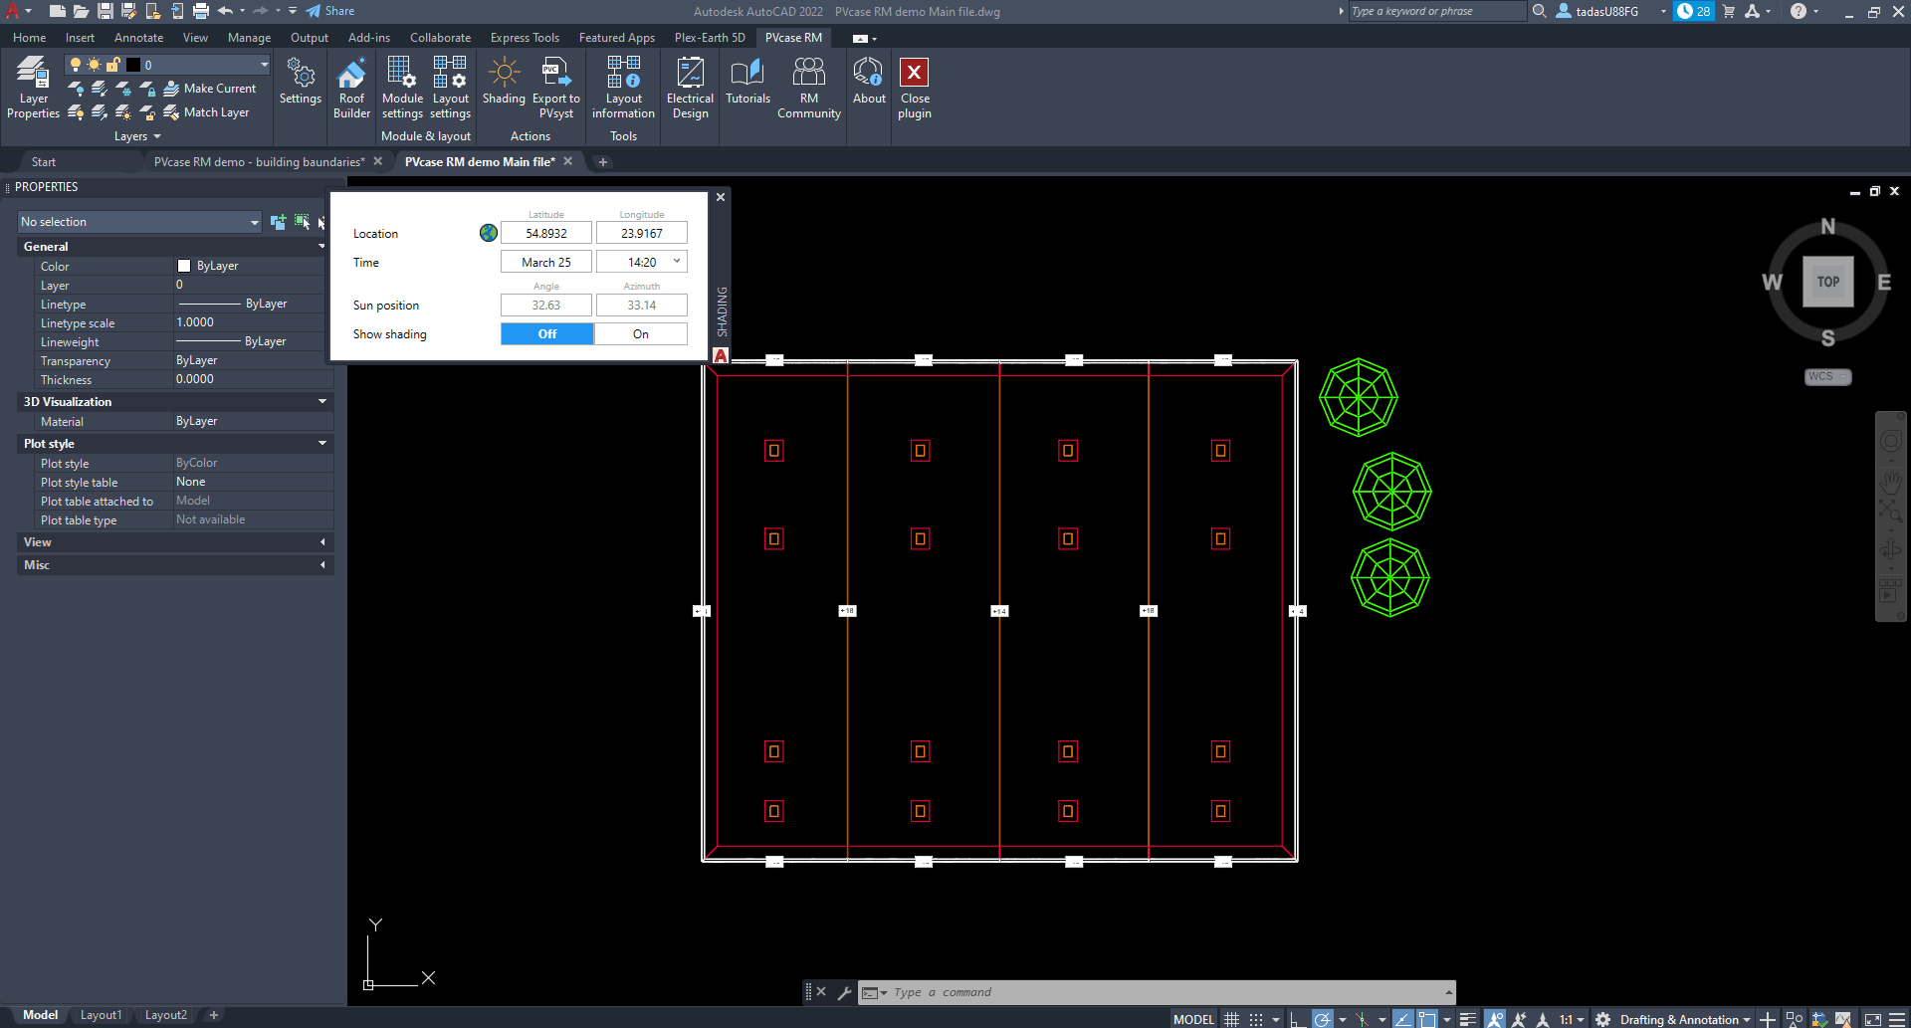Open PVcase Settings
The height and width of the screenshot is (1028, 1911).
point(301,82)
